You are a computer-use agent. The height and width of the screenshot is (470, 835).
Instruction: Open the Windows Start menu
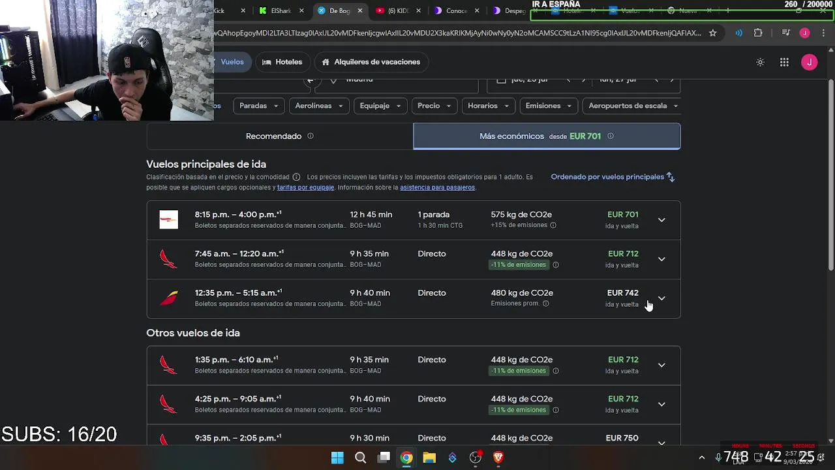coord(337,458)
